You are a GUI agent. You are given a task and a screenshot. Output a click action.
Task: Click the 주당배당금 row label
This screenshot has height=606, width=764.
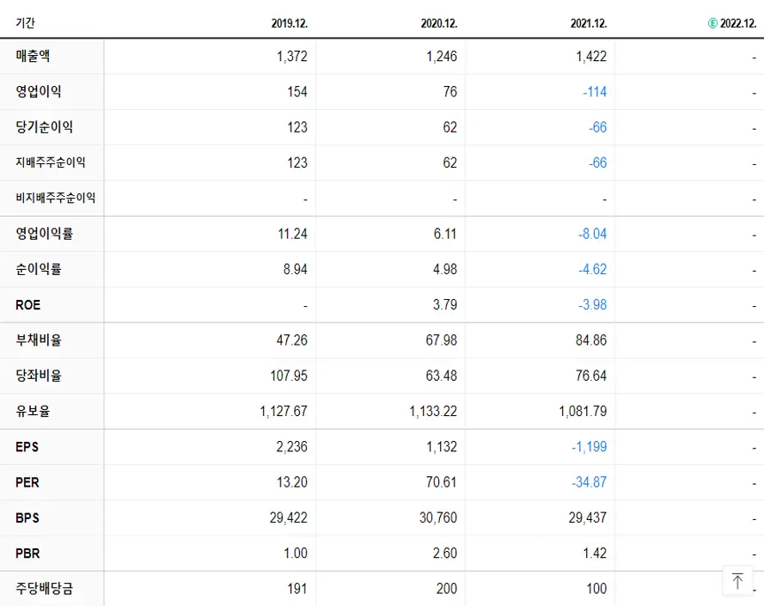[x=45, y=589]
